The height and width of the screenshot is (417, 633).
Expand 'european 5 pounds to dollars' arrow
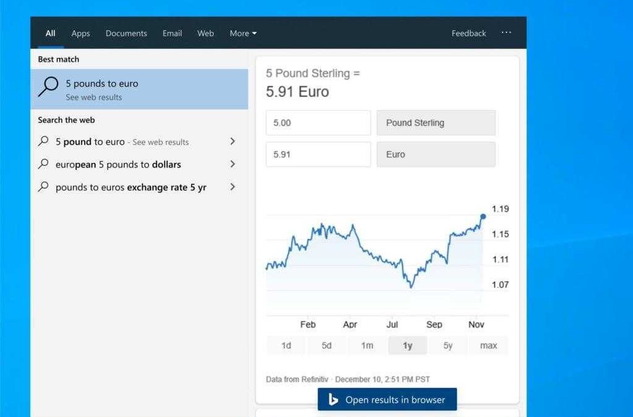232,164
